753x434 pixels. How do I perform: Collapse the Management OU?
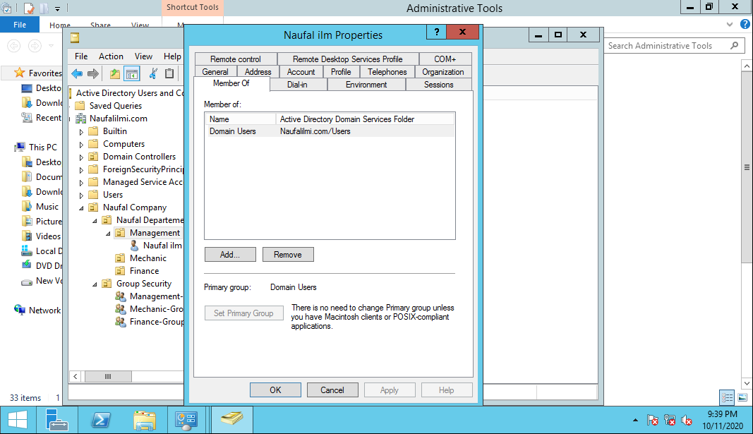(x=108, y=234)
